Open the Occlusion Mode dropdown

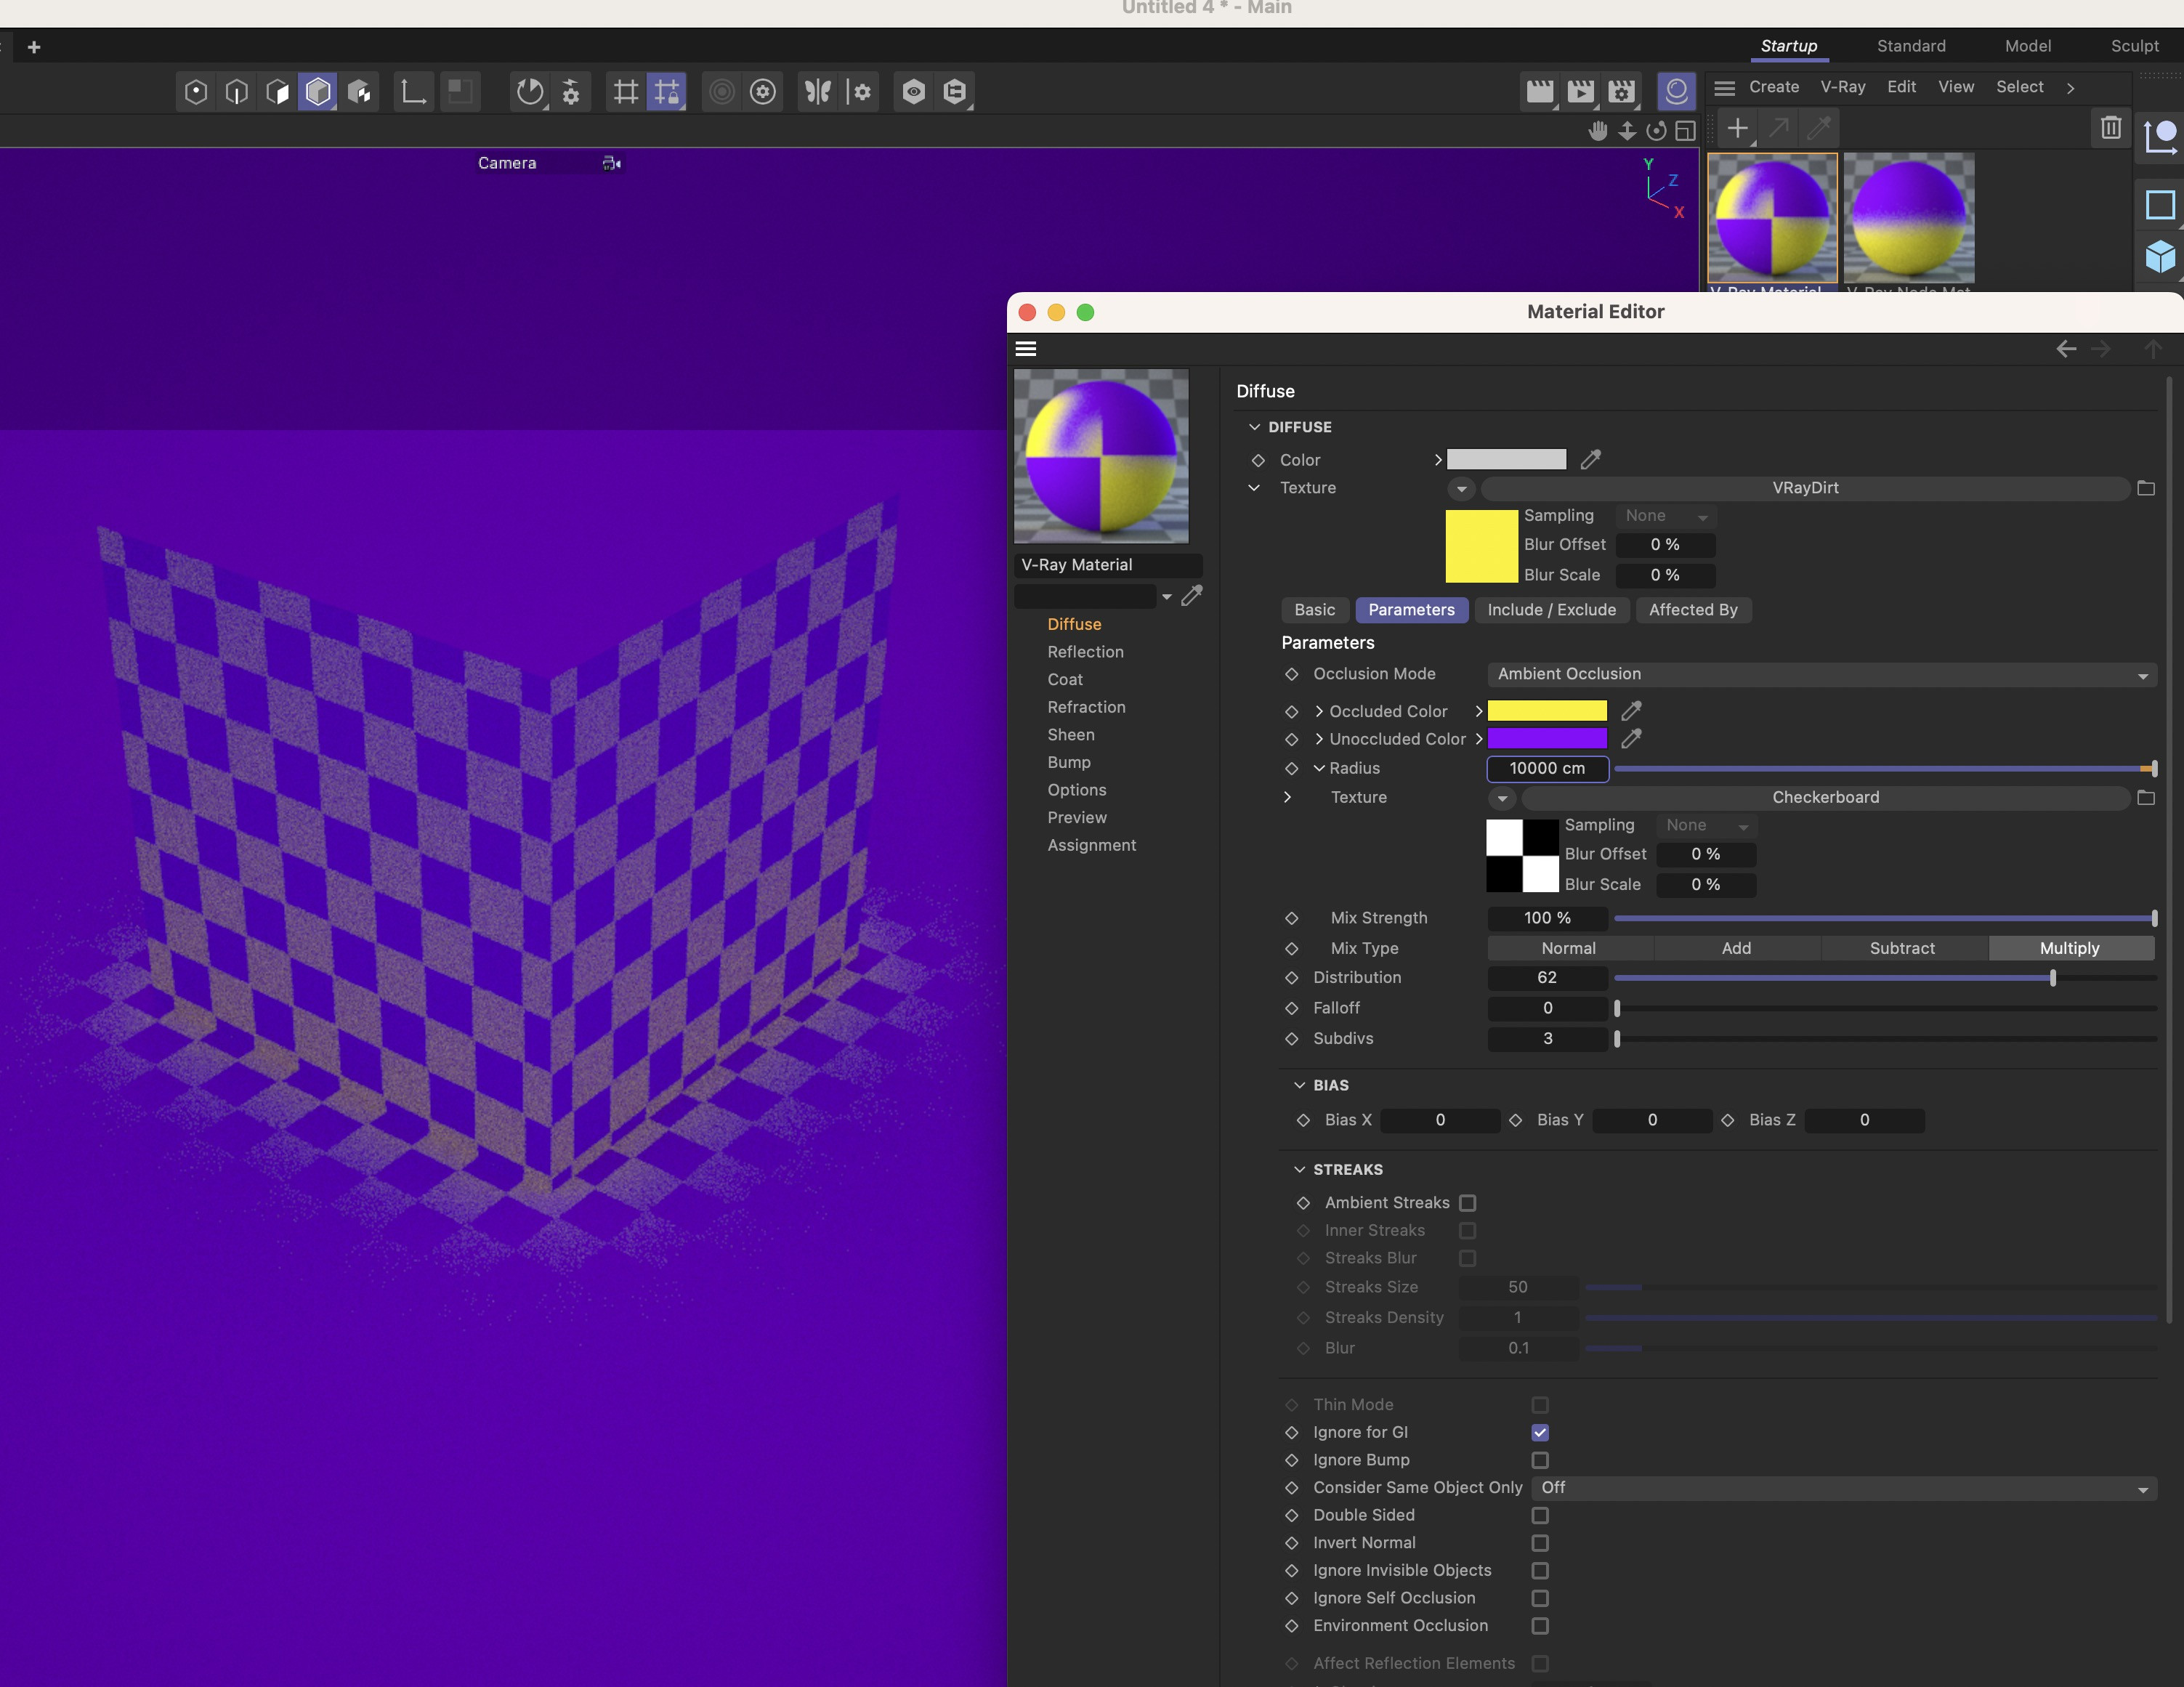[1821, 675]
